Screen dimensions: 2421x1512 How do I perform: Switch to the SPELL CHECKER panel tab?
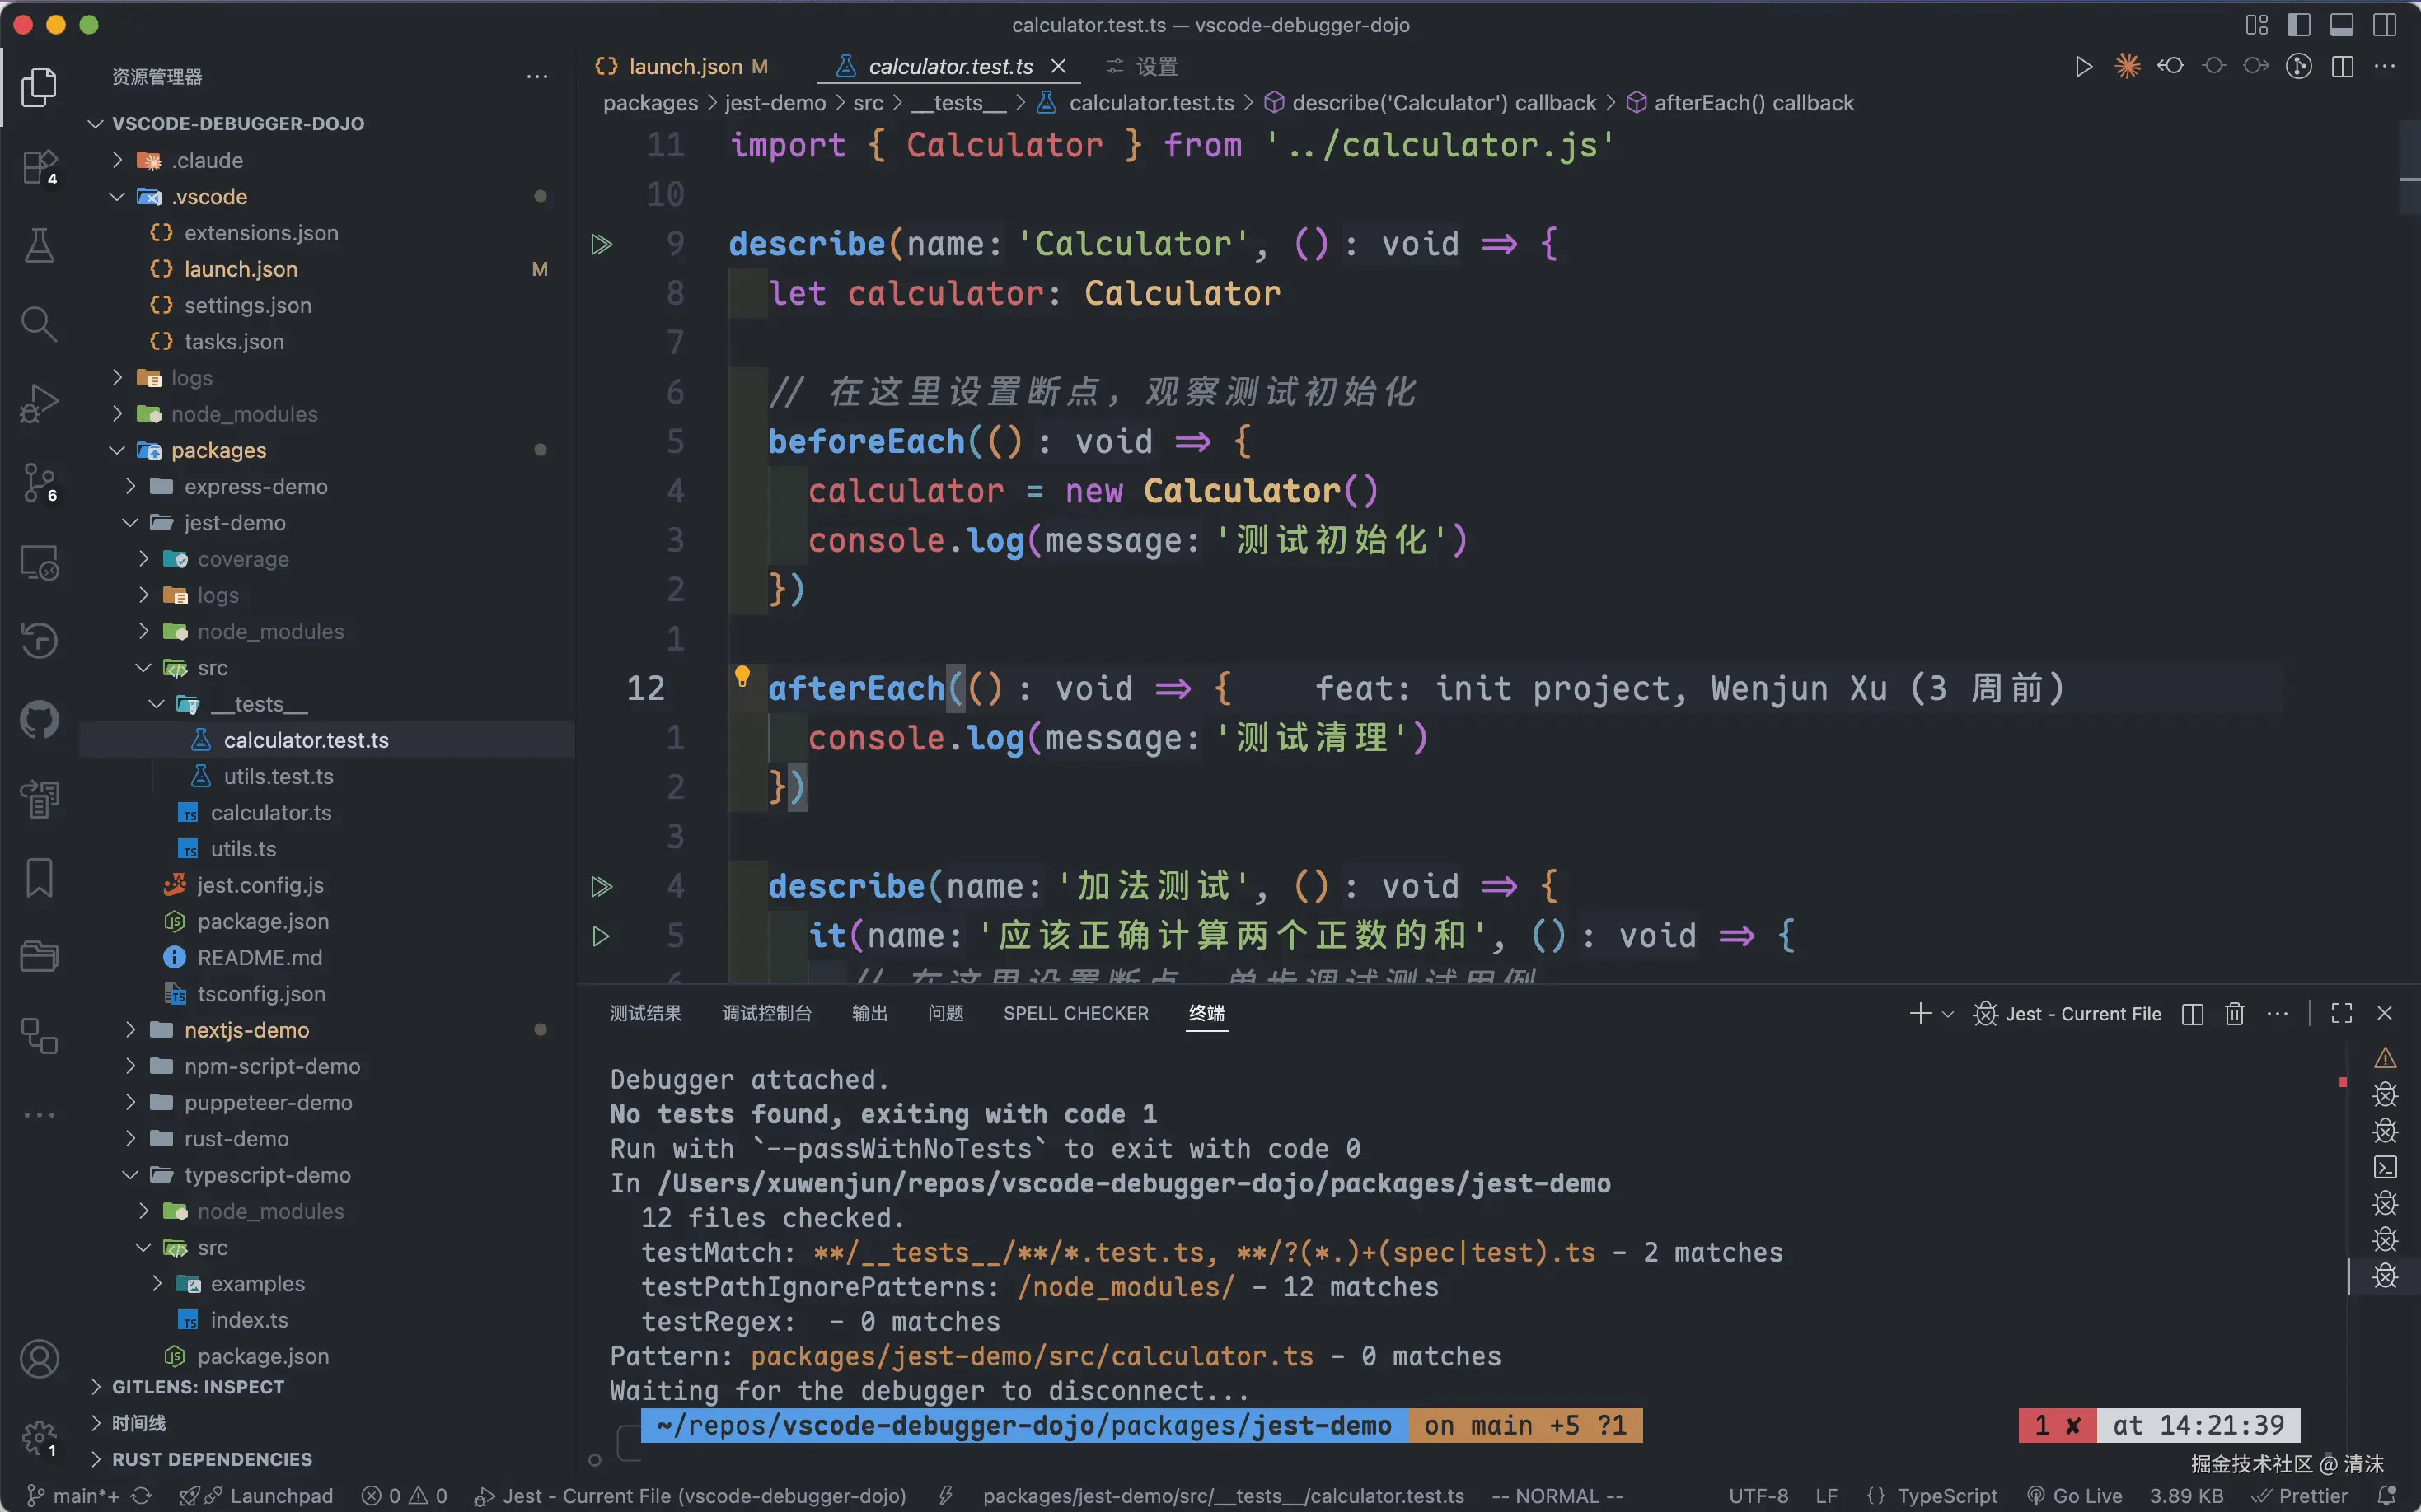pyautogui.click(x=1075, y=1014)
